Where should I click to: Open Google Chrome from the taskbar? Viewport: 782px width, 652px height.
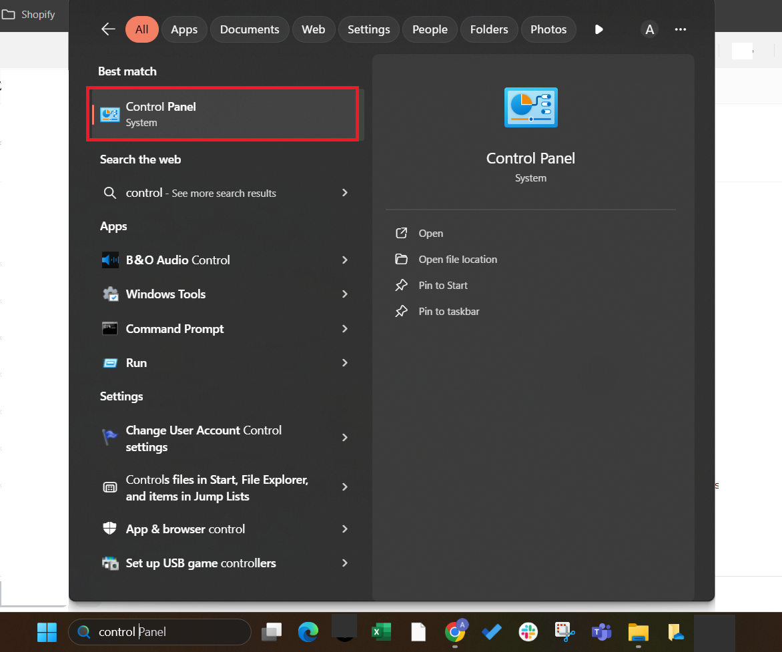click(x=455, y=631)
